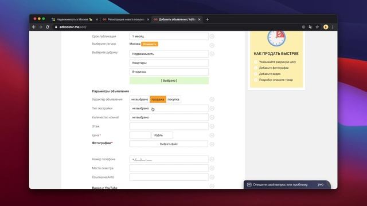367x206 pixels.
Task: Reload the page with refresh icon
Action: point(48,27)
